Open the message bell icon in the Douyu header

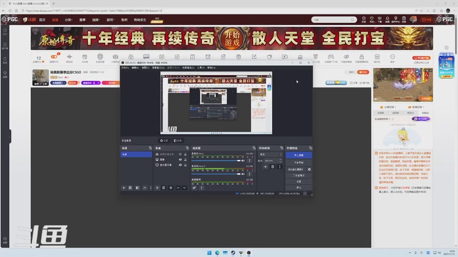pyautogui.click(x=388, y=19)
